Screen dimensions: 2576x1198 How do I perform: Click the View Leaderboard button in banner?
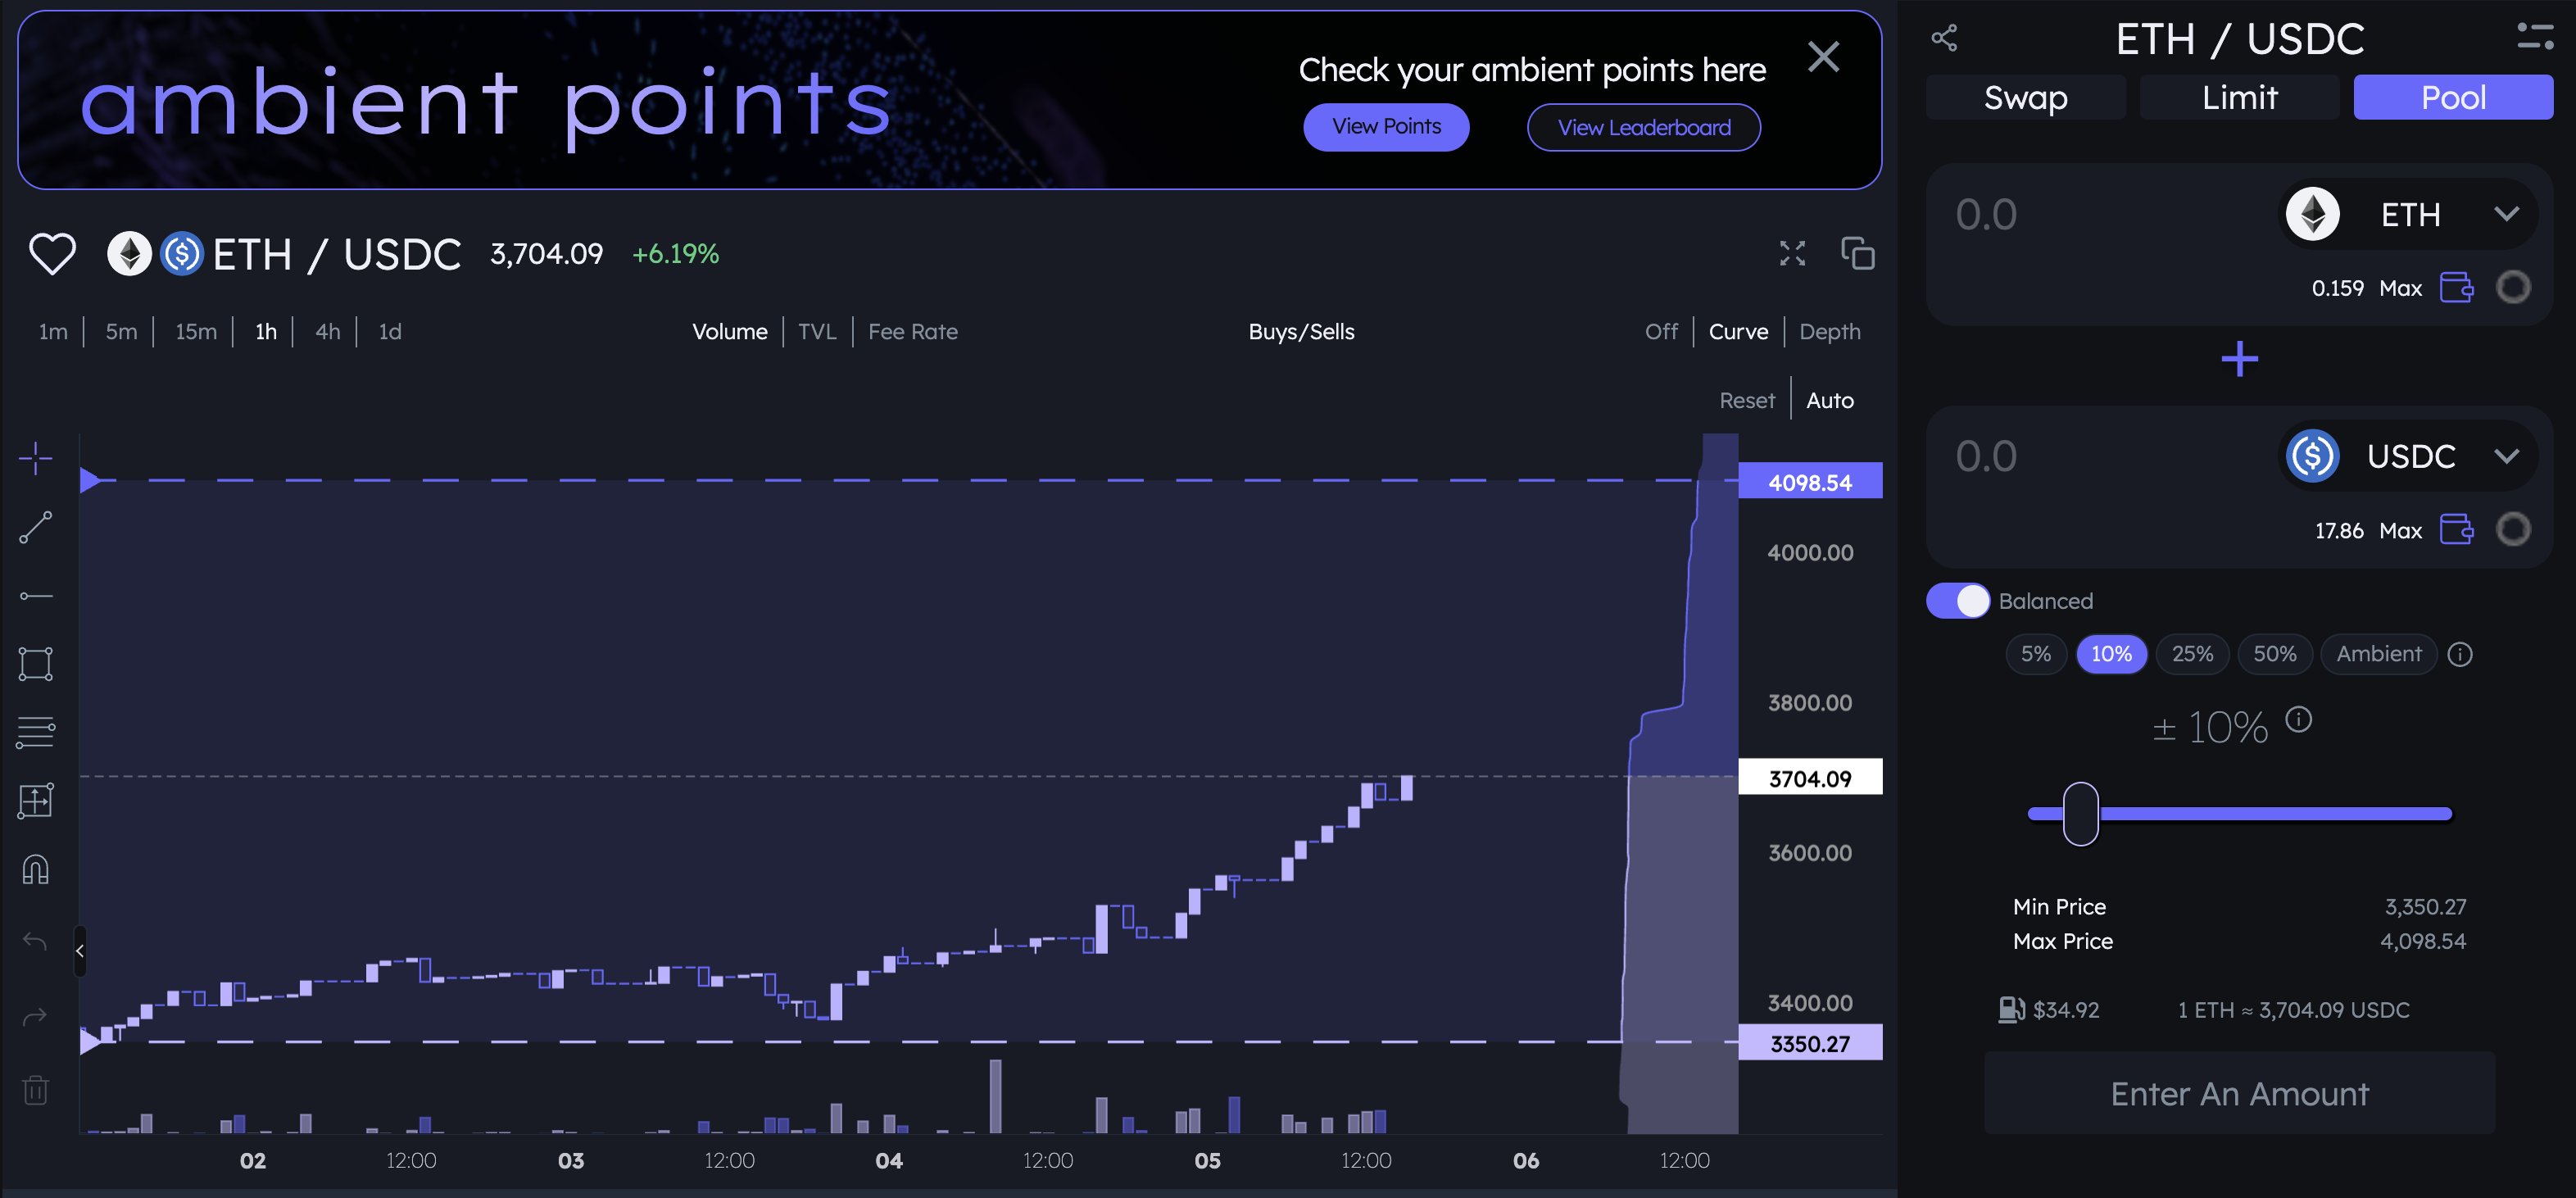[1643, 126]
